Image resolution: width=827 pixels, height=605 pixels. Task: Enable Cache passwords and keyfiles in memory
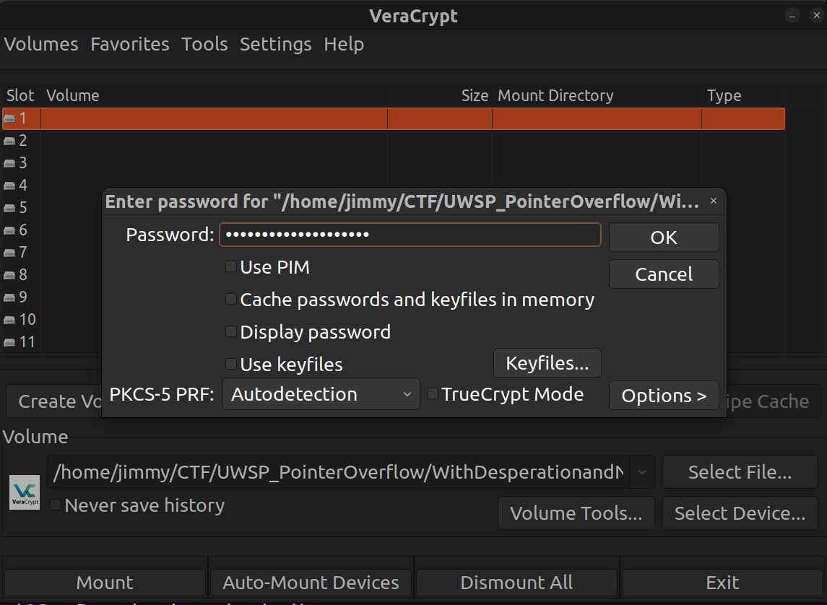[x=230, y=300]
